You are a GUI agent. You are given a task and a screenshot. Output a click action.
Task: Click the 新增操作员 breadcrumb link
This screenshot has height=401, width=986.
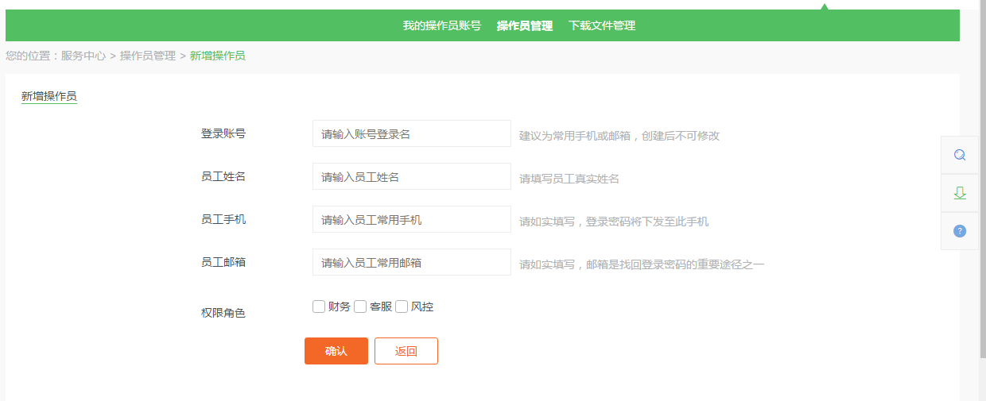click(218, 56)
